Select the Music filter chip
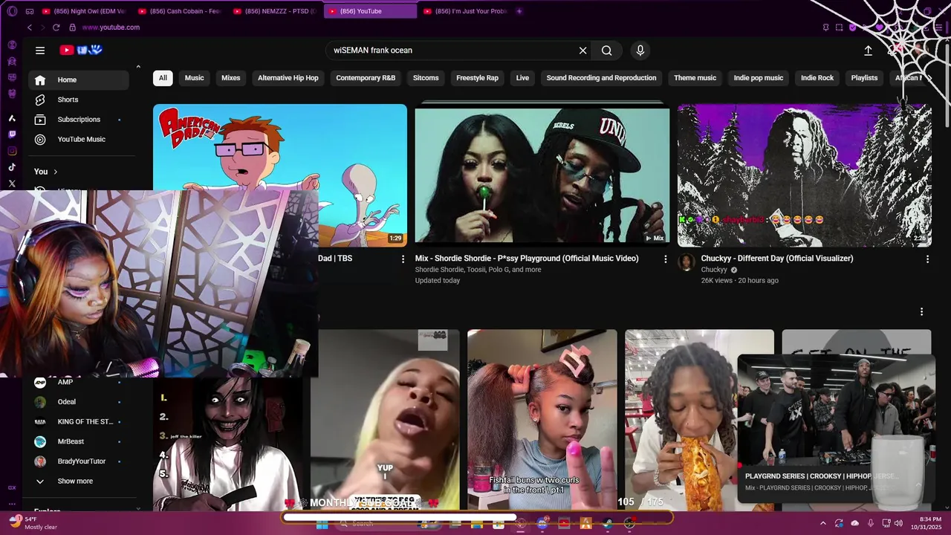The image size is (951, 535). click(195, 78)
